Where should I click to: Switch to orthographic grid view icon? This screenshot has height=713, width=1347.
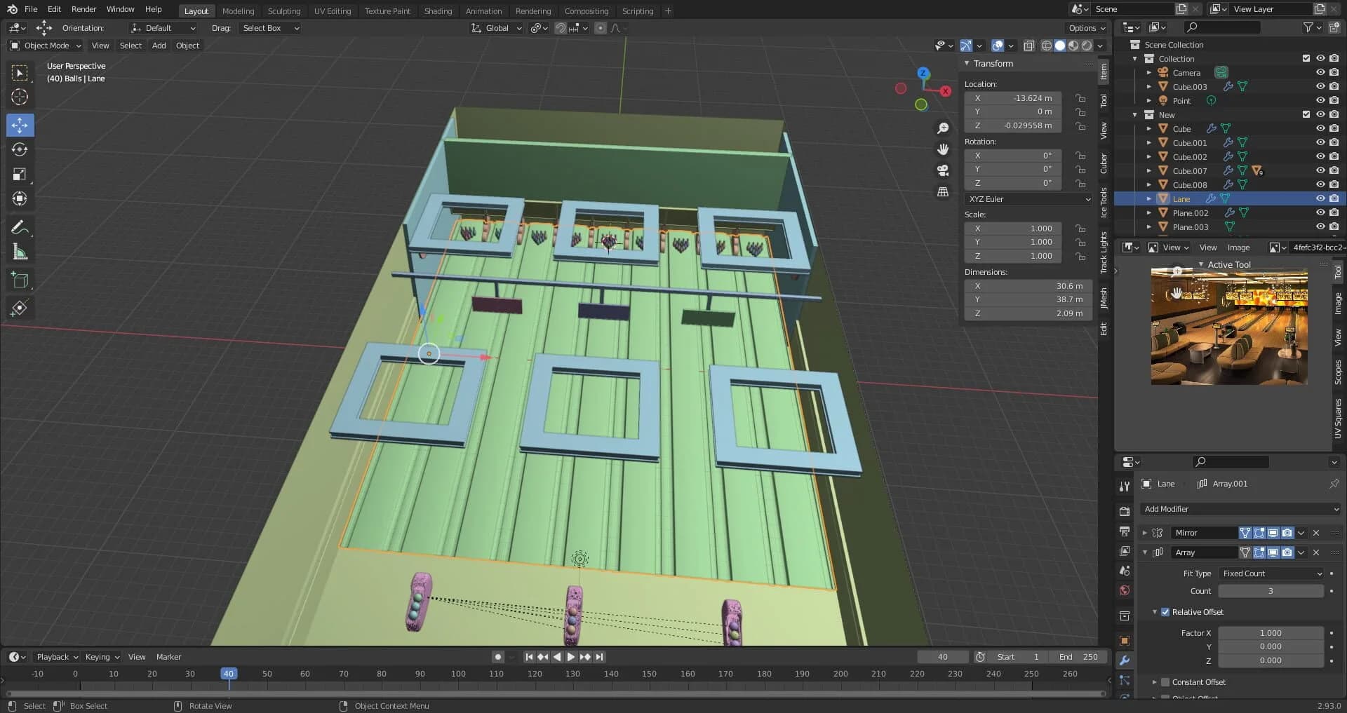click(943, 192)
